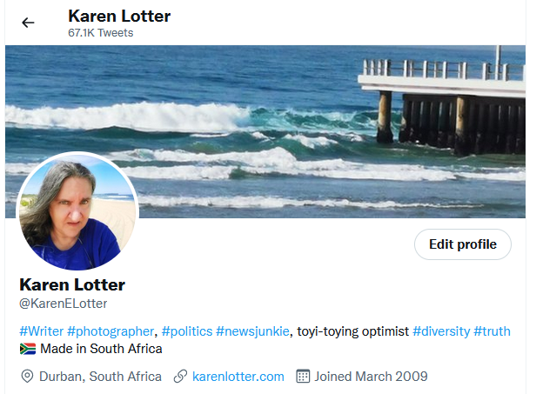Click the Edit profile button
Viewport: 536px width, 394px height.
463,244
